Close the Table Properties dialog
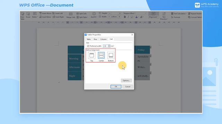222x124 pixels. pos(132,34)
